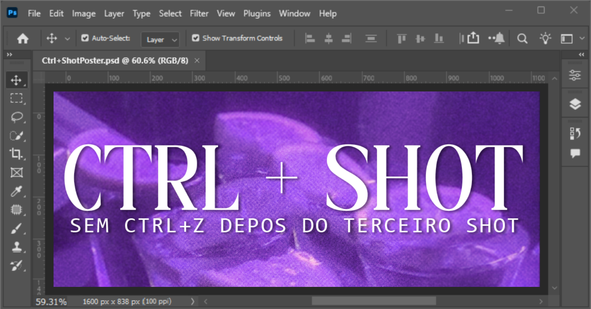Select the Frame tool

coord(16,173)
